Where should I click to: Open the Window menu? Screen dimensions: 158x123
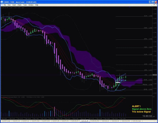[31, 5]
